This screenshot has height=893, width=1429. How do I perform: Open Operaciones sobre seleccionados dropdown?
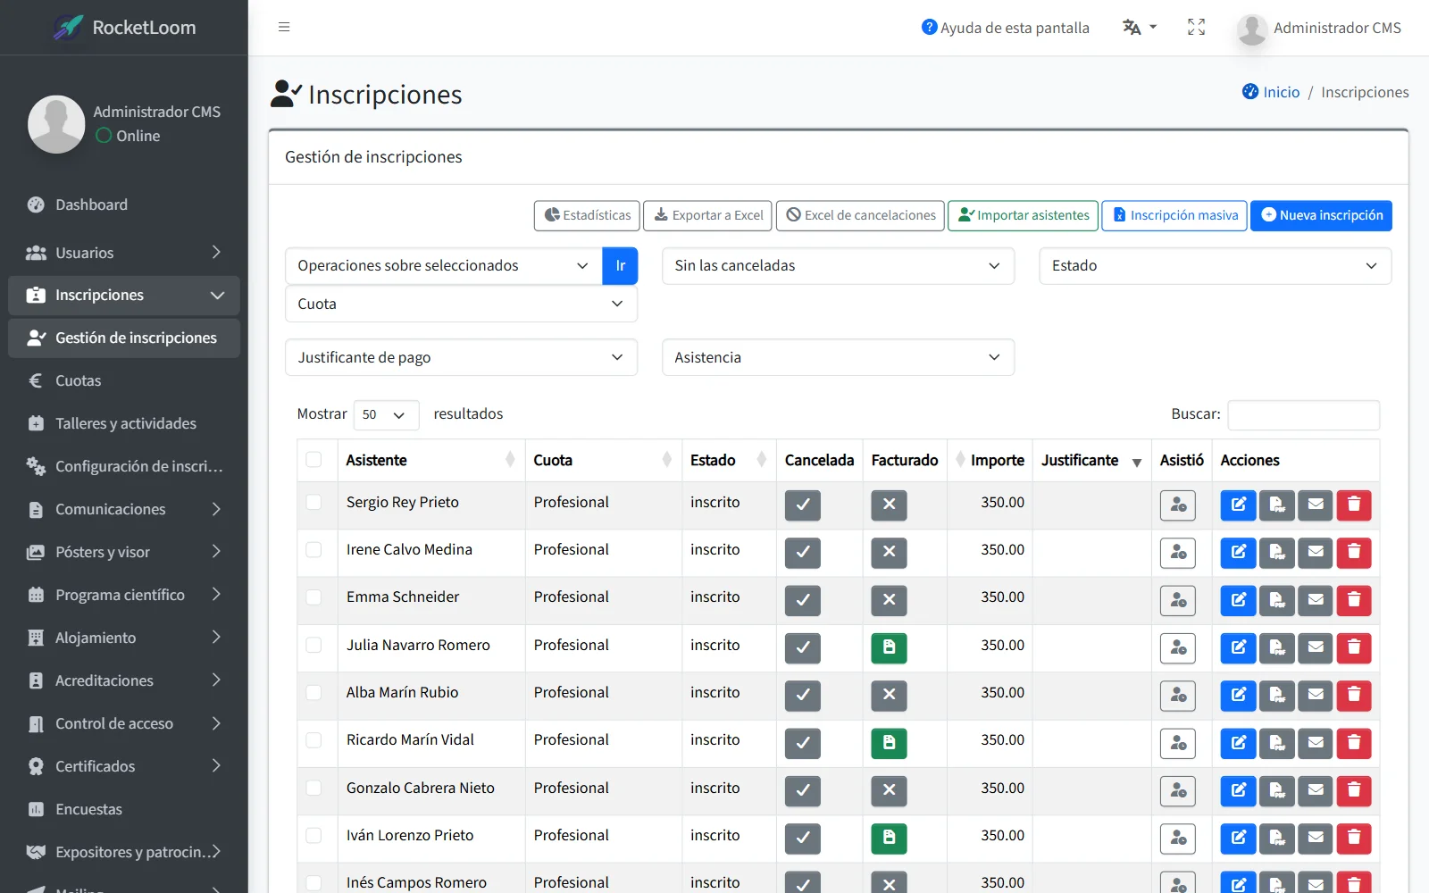pyautogui.click(x=444, y=266)
